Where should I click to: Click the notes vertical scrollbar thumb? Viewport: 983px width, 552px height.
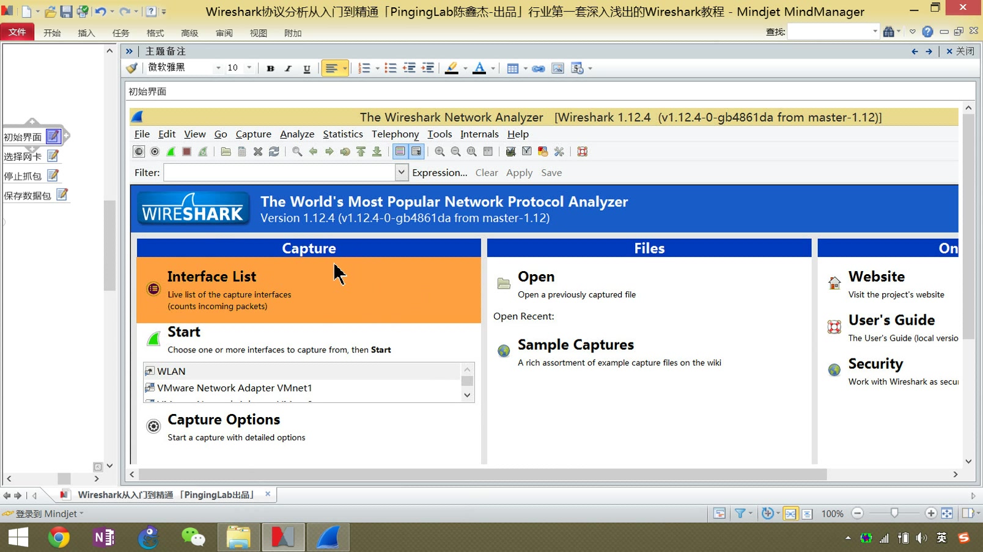[968, 227]
